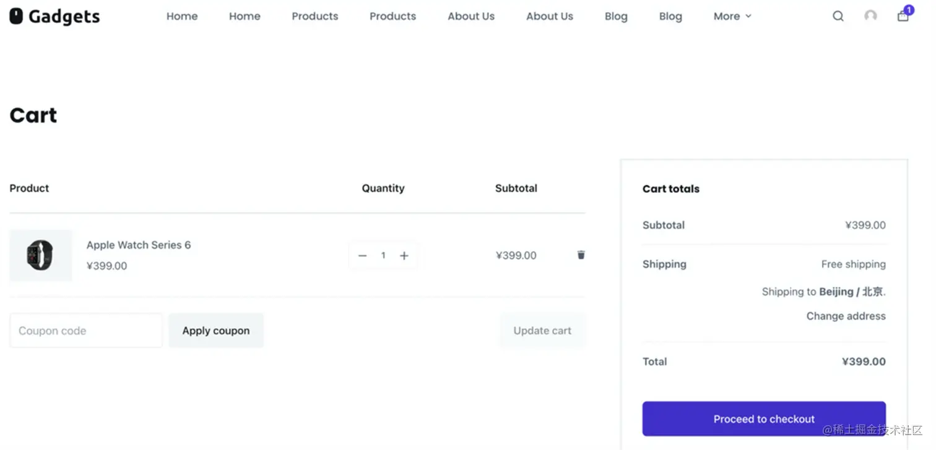Viewport: 936px width, 450px height.
Task: Proceed to checkout with the purple button
Action: (764, 419)
